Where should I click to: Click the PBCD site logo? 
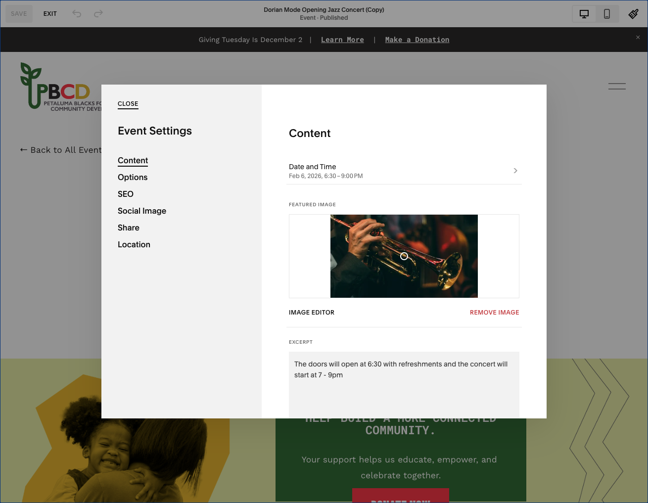(60, 86)
